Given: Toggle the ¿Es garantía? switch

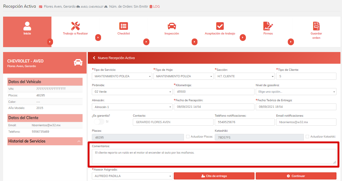Looking at the screenshot, I should click(99, 122).
